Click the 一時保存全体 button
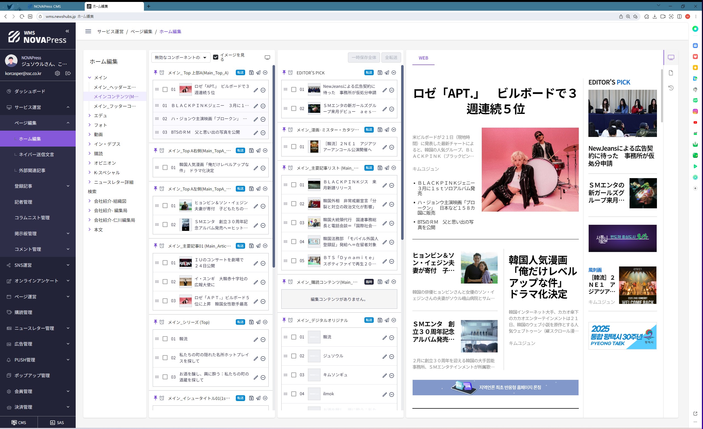This screenshot has height=429, width=703. pos(364,57)
